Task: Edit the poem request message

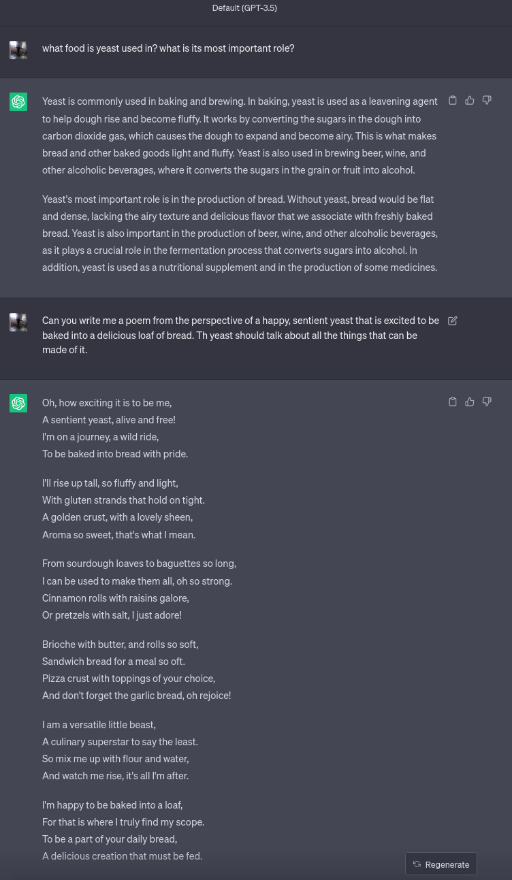Action: pos(453,321)
